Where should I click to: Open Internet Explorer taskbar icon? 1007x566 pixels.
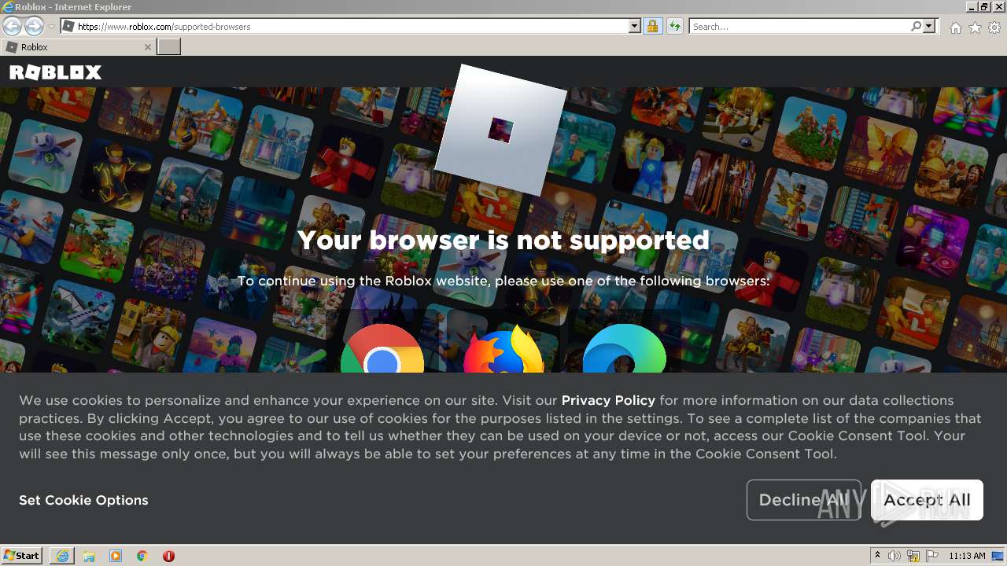click(62, 556)
